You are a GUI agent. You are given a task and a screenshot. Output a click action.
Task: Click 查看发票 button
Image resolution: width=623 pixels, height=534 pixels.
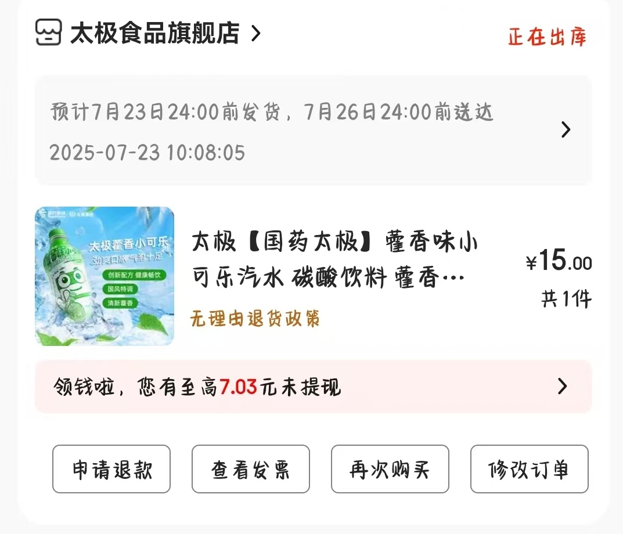[251, 469]
